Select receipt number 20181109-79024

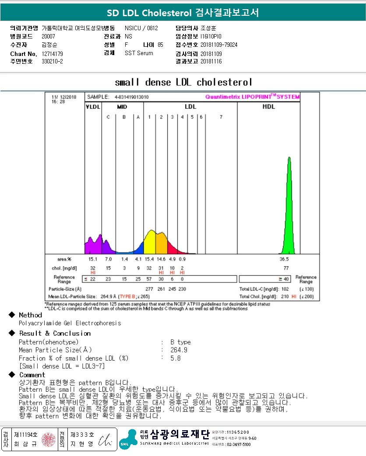point(219,45)
